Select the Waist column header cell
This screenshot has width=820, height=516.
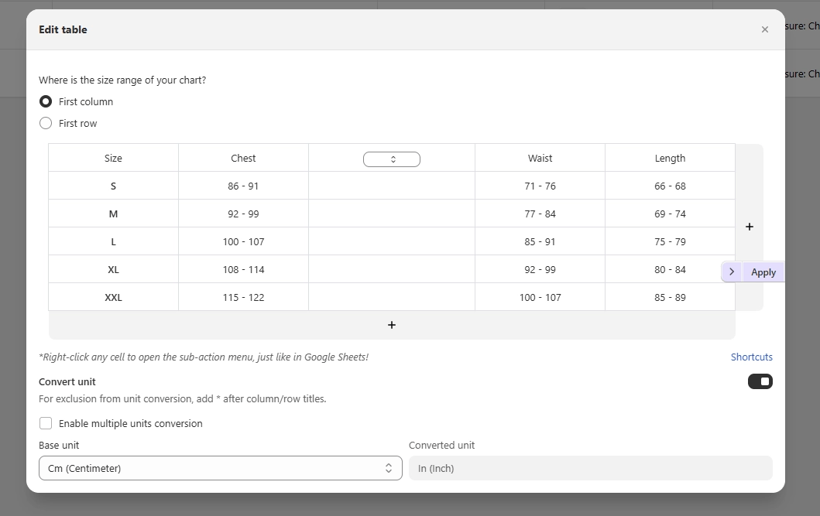[540, 158]
